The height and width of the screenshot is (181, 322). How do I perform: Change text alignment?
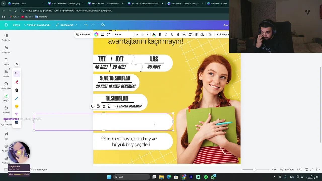(x=190, y=34)
